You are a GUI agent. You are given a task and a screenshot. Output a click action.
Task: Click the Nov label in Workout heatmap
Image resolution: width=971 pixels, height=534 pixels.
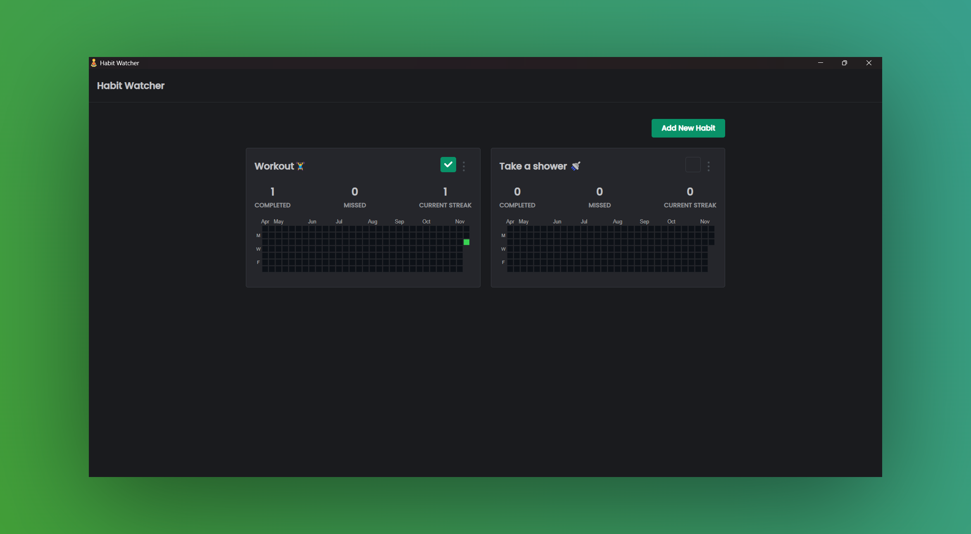pyautogui.click(x=459, y=222)
